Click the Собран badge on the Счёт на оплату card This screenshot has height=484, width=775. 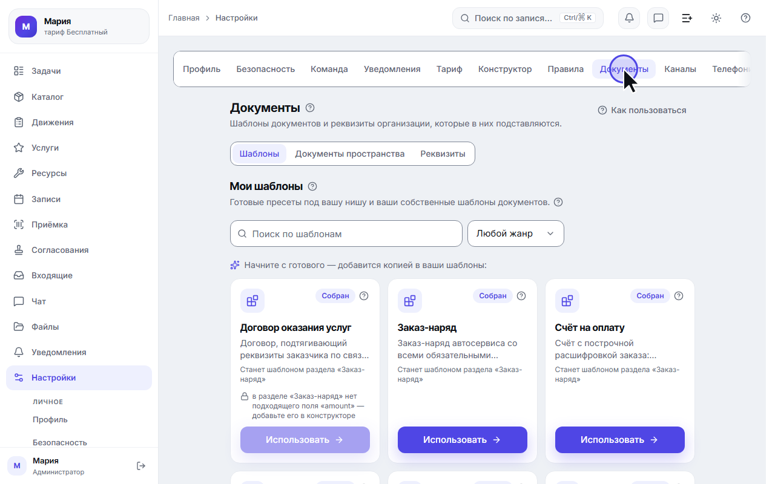(x=650, y=296)
